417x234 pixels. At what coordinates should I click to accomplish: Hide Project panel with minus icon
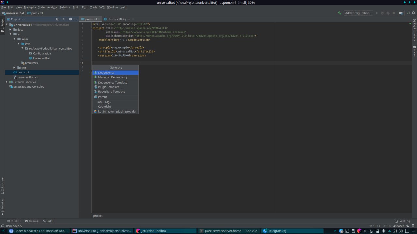(76, 19)
